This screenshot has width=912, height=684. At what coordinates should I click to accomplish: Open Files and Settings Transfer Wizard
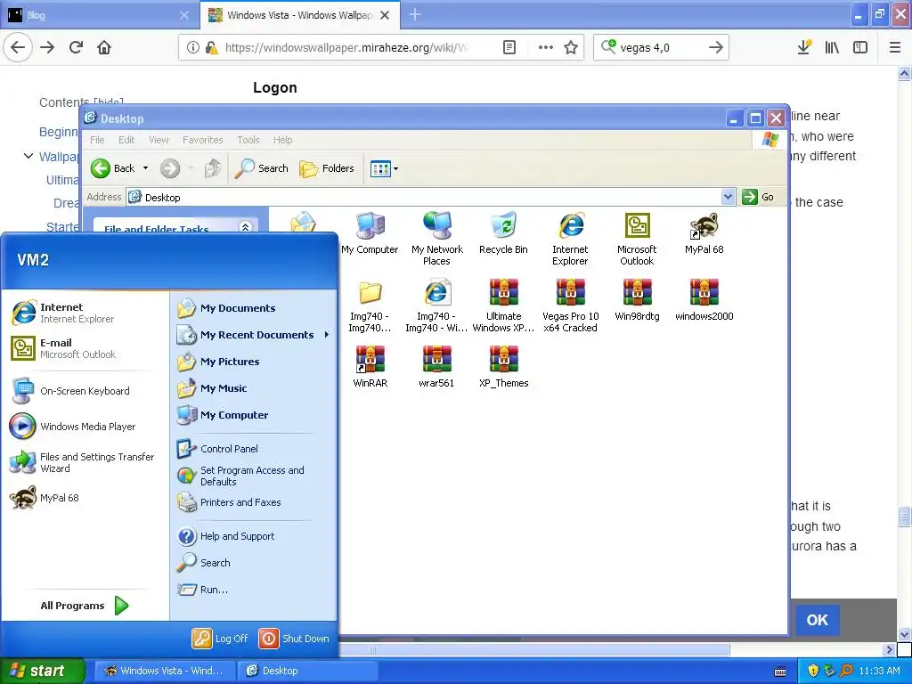[x=85, y=462]
